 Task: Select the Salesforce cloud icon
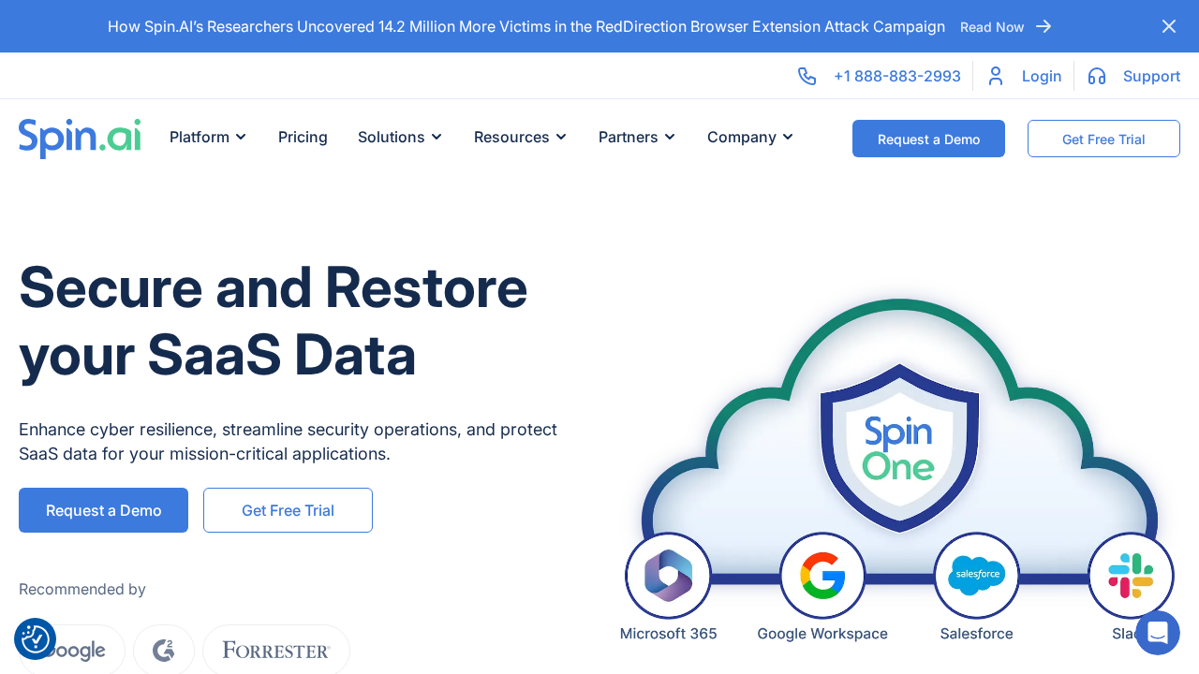point(976,575)
